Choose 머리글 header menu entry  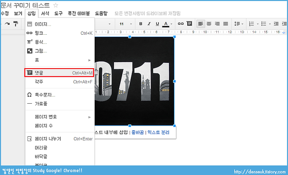coord(60,147)
